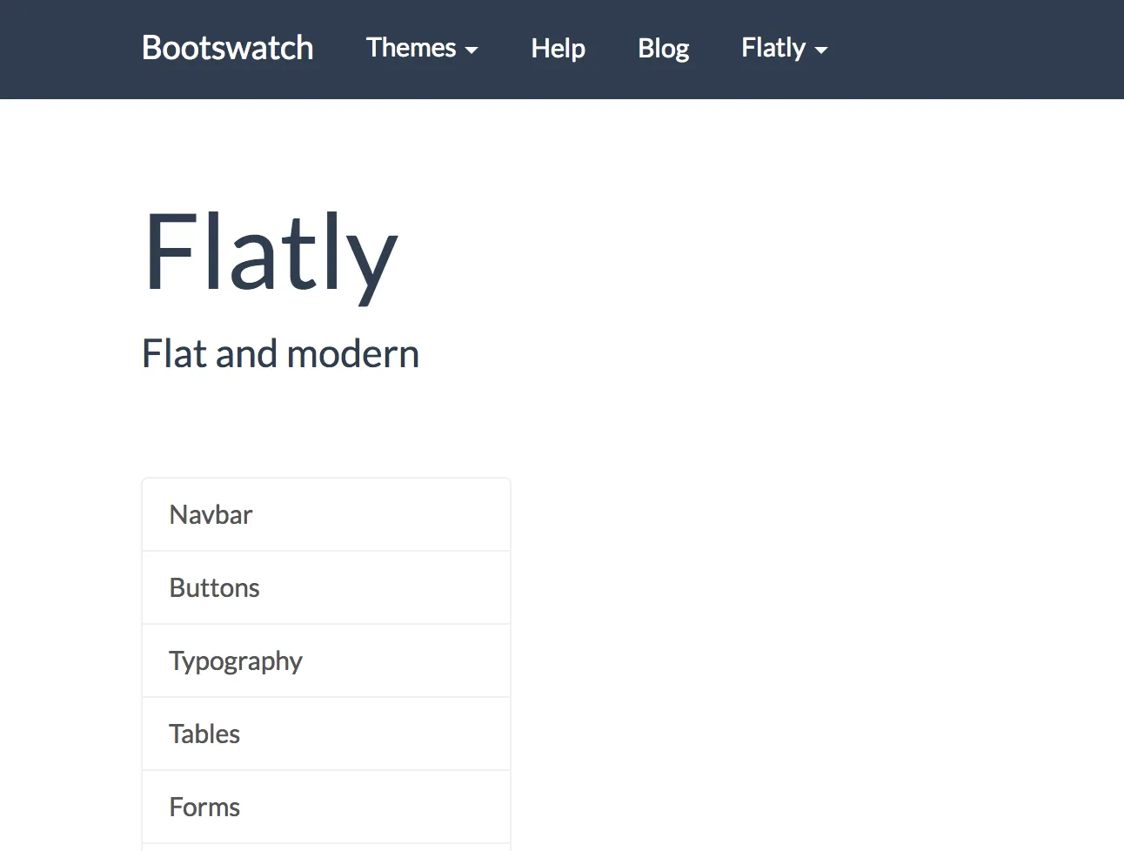Click the caret arrow beside Themes
The width and height of the screenshot is (1124, 851).
pos(472,50)
